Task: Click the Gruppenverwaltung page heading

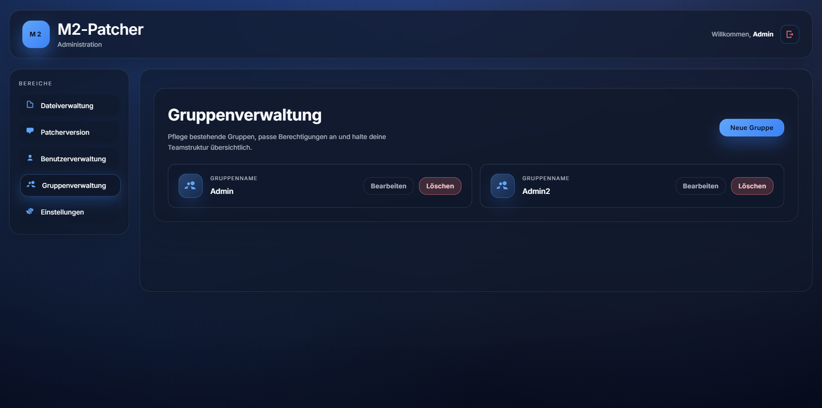Action: coord(245,115)
